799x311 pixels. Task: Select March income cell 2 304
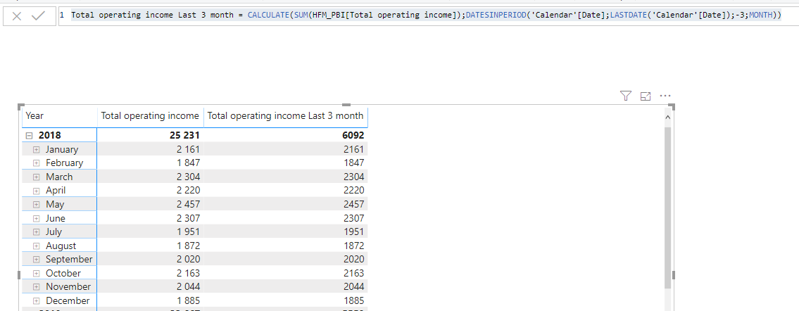pyautogui.click(x=187, y=177)
